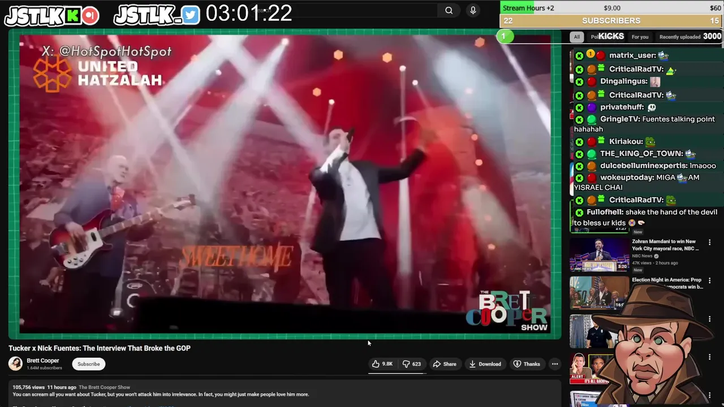Open options menu for Zohran Mamdani video

[709, 243]
